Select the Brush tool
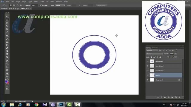This screenshot has width=191, height=107. click(7, 39)
